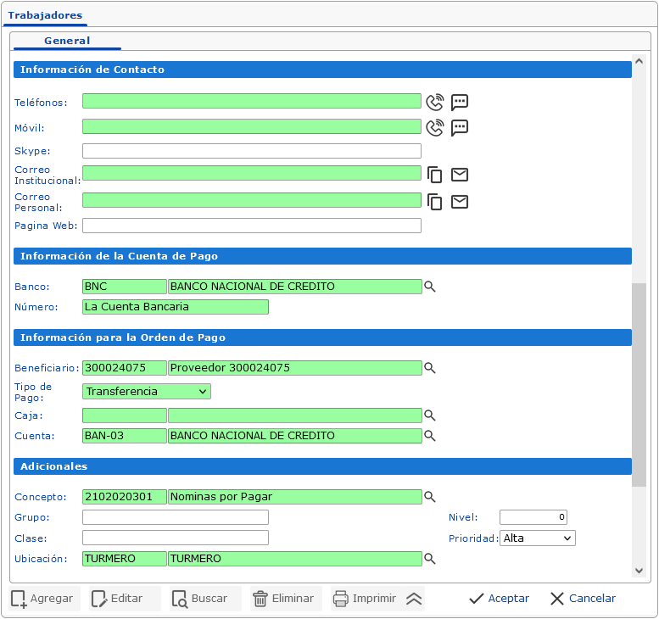The width and height of the screenshot is (659, 619).
Task: Click into the Skype input field
Action: (x=251, y=152)
